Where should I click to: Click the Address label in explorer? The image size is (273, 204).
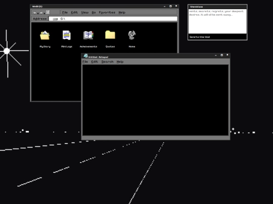pyautogui.click(x=40, y=19)
